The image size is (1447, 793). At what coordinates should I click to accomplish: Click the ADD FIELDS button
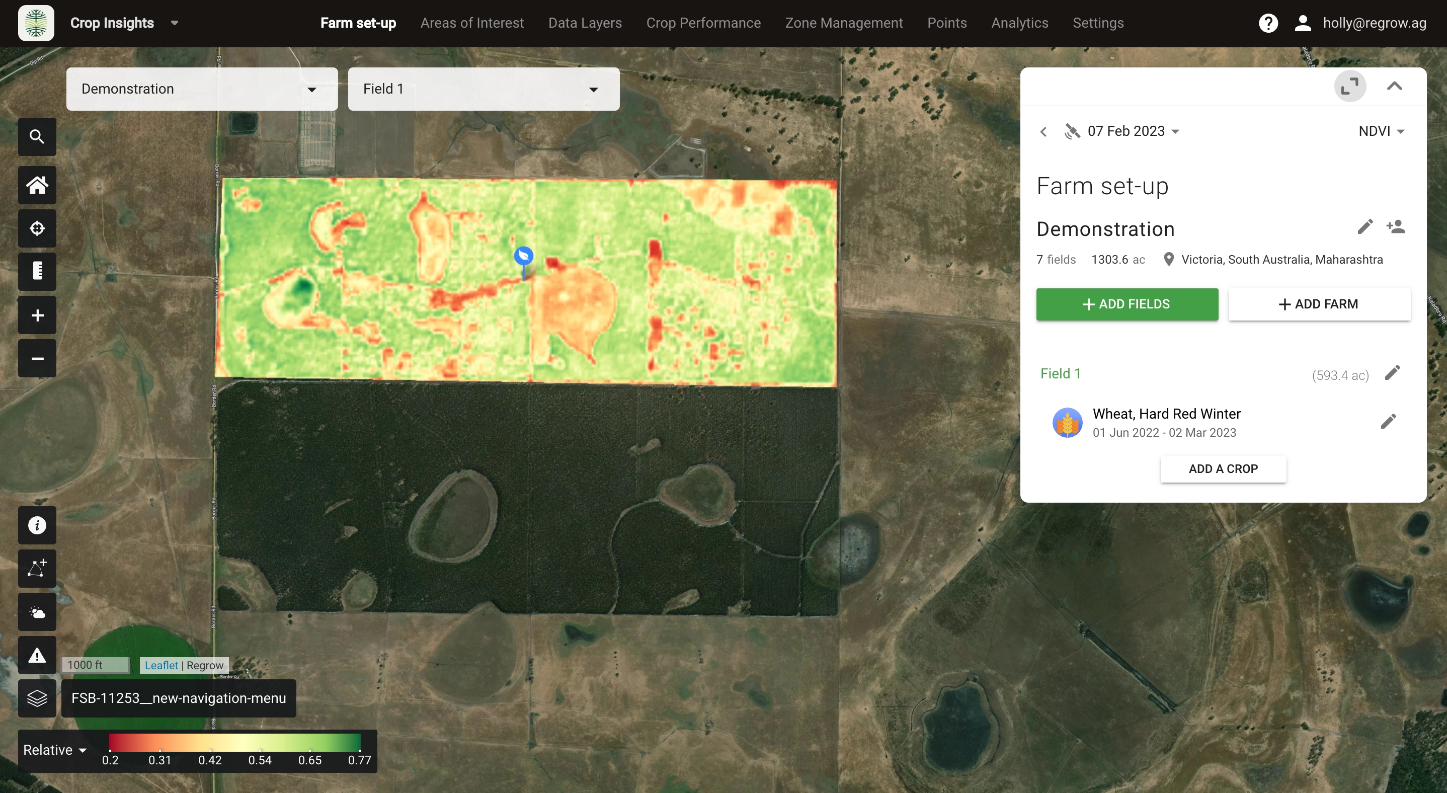[x=1127, y=304]
